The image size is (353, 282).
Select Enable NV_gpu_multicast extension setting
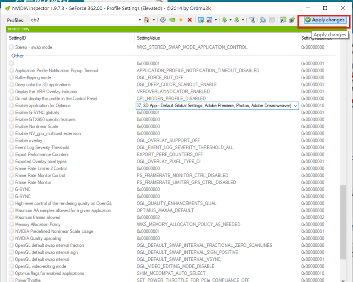(48, 133)
